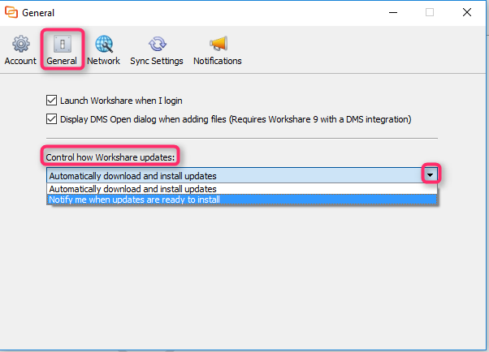Screen dimensions: 489x352
Task: Open the Notifications megaphone tab
Action: point(218,50)
